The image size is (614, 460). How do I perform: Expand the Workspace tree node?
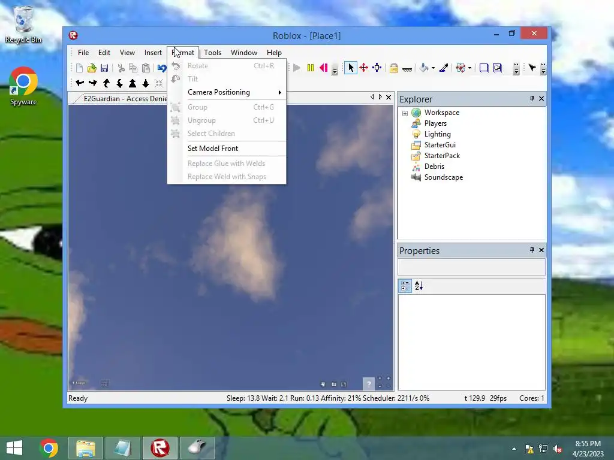(x=405, y=113)
